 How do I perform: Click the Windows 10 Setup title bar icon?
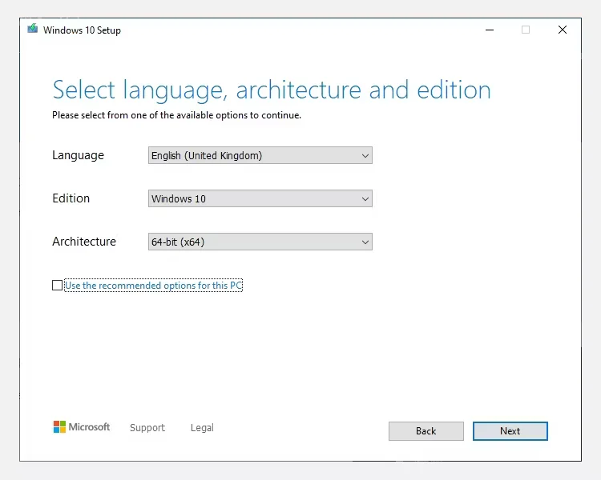[33, 30]
